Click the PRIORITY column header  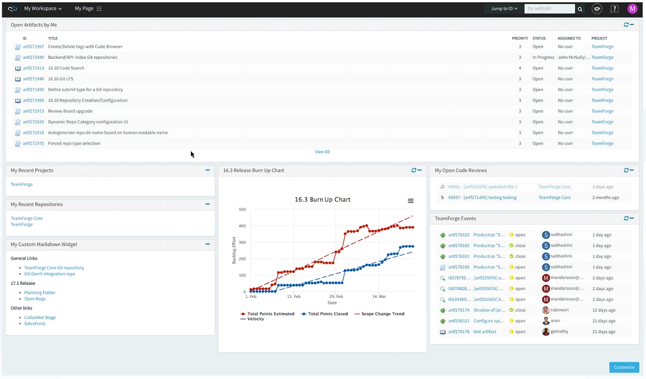pyautogui.click(x=520, y=38)
